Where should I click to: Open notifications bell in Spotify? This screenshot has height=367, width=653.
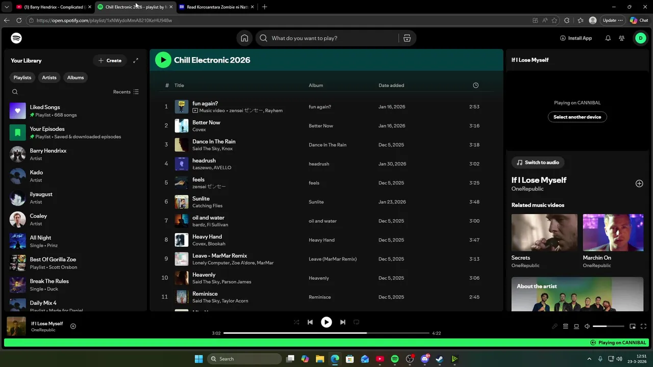tap(608, 38)
